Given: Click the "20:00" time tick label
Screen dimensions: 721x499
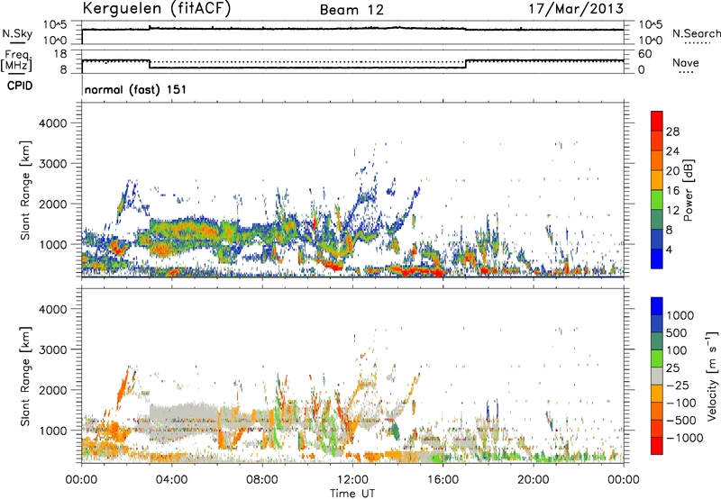Looking at the screenshot, I should click(x=534, y=480).
